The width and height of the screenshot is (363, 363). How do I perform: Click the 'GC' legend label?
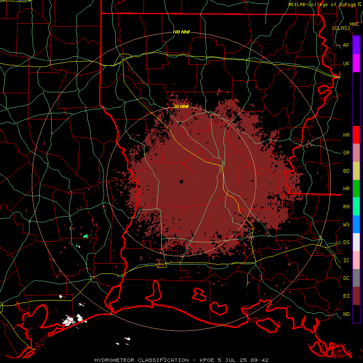click(346, 278)
